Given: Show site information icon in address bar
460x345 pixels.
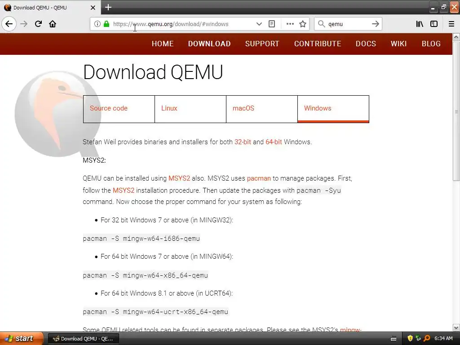Looking at the screenshot, I should click(x=97, y=24).
